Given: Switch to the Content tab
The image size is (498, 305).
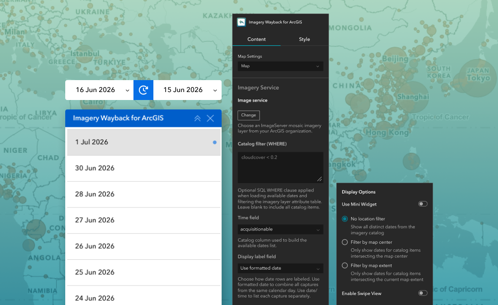Looking at the screenshot, I should (x=256, y=39).
